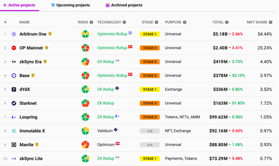The image size is (279, 166).
Task: Click the info icon beside TECHNOLOGY header
Action: [124, 22]
